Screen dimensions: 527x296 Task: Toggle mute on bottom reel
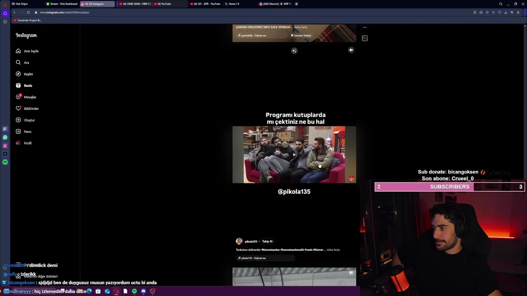tap(351, 273)
